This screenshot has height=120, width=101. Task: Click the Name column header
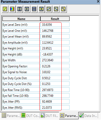pyautogui.click(x=21, y=19)
